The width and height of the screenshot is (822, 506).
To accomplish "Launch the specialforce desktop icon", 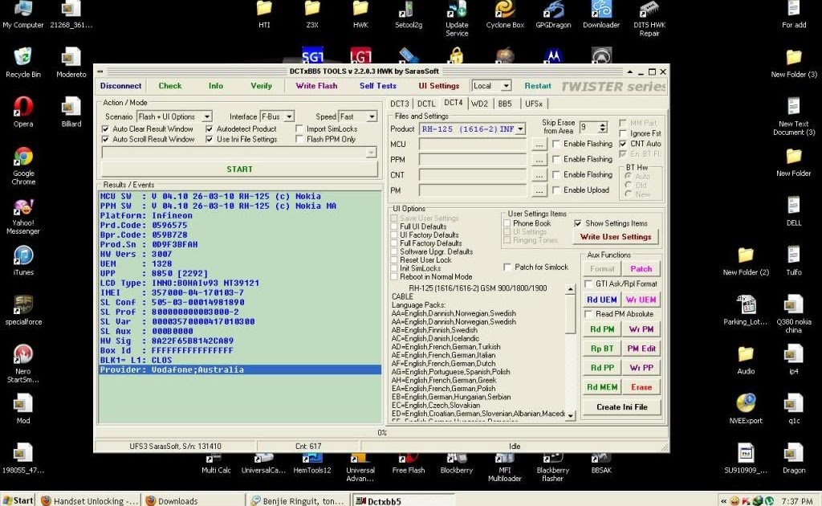I will click(23, 310).
